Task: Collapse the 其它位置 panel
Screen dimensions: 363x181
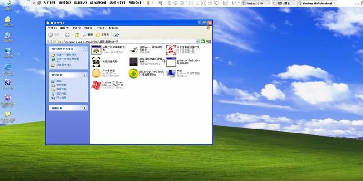Action: [x=84, y=75]
